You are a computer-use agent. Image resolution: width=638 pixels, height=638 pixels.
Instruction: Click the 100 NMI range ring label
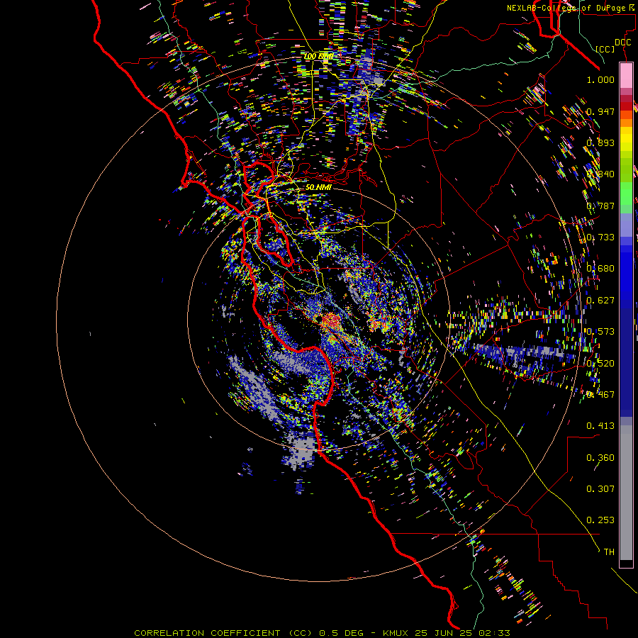coord(318,56)
